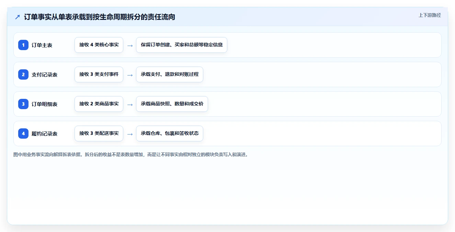Click the 承载仓库、包裹和签收状态 box
Viewport: 455px width, 232px height.
point(170,134)
